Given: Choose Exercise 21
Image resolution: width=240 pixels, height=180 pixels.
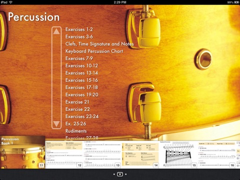Looking at the screenshot, I should [x=77, y=102].
